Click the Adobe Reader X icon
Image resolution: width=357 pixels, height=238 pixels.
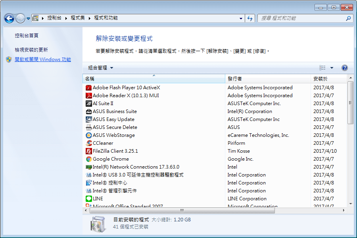pyautogui.click(x=88, y=96)
